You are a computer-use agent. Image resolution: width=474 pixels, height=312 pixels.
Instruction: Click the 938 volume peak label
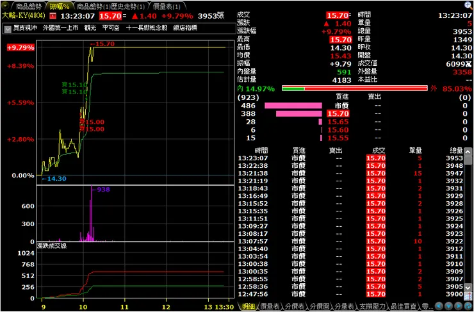101,190
